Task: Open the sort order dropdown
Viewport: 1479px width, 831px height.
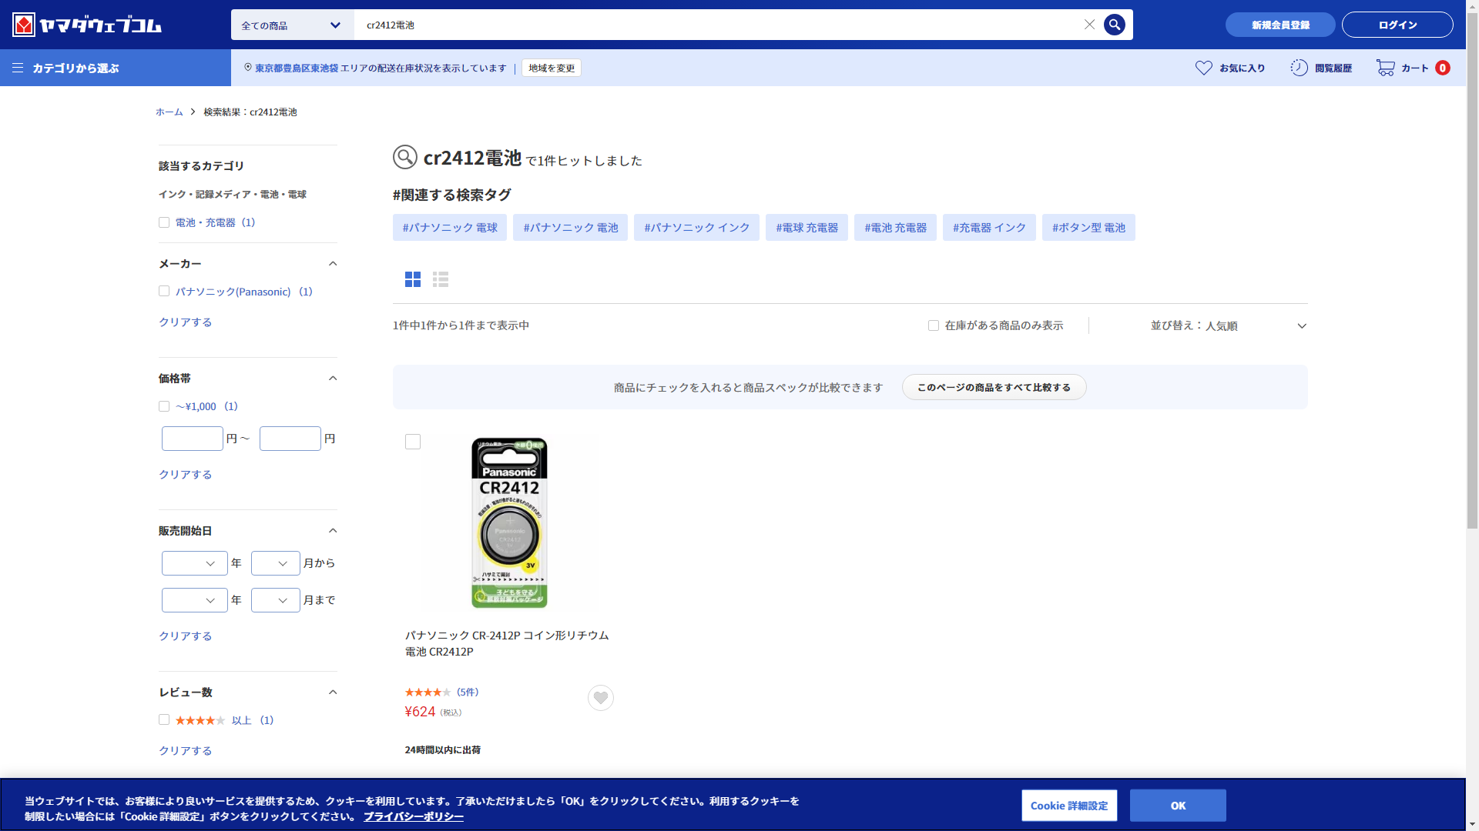Action: (1228, 325)
